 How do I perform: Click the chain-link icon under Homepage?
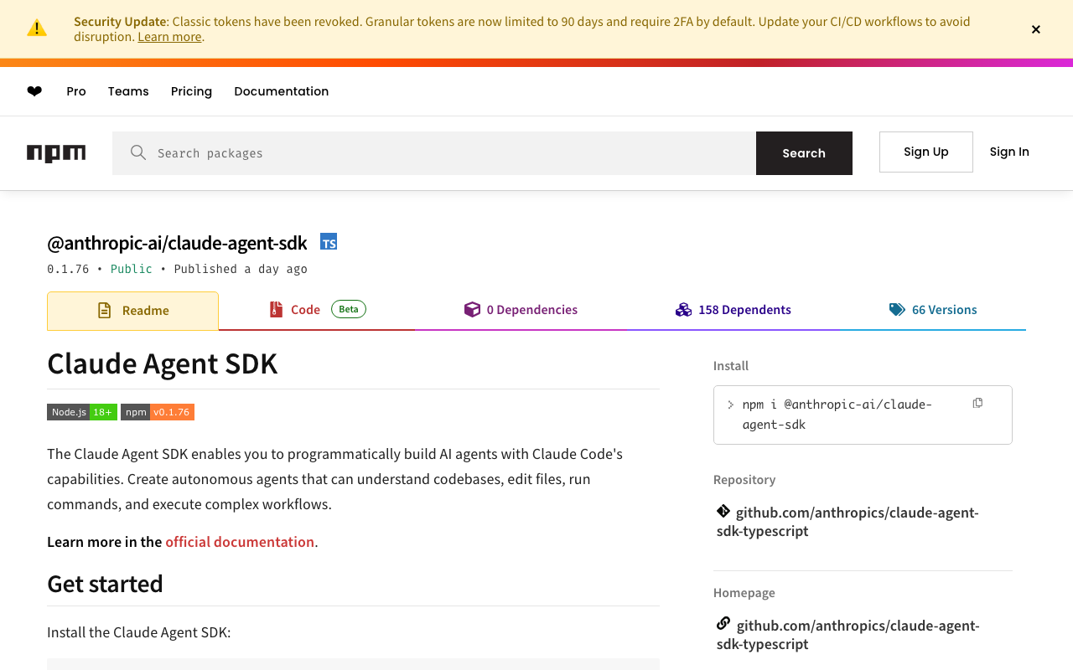pos(723,624)
